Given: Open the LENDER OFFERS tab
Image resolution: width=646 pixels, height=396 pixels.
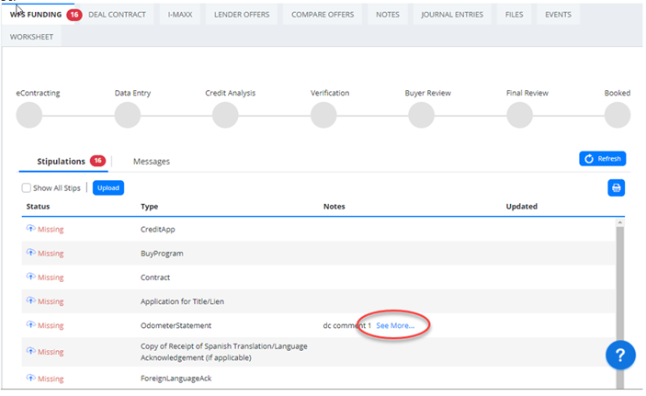Looking at the screenshot, I should (242, 15).
